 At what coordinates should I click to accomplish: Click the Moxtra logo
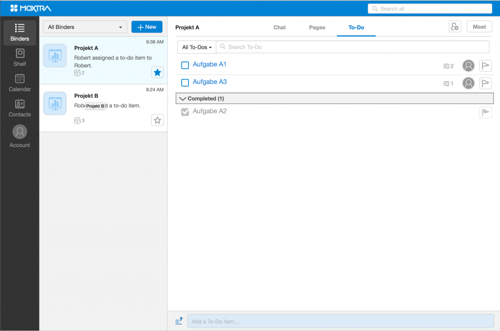[31, 8]
